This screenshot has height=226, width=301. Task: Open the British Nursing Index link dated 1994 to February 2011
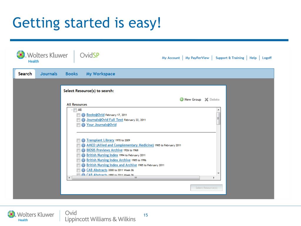(x=102, y=155)
